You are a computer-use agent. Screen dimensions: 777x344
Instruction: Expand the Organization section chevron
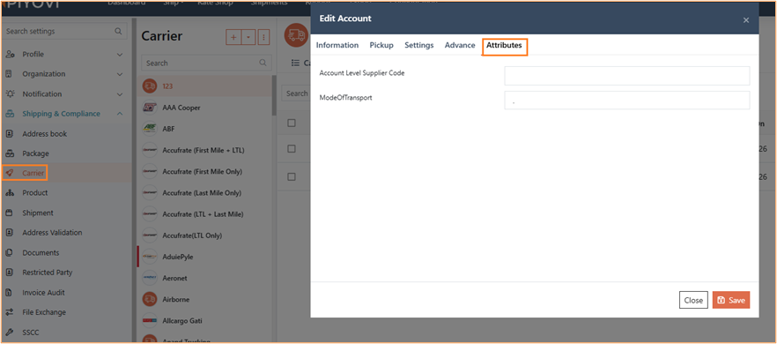pyautogui.click(x=120, y=74)
